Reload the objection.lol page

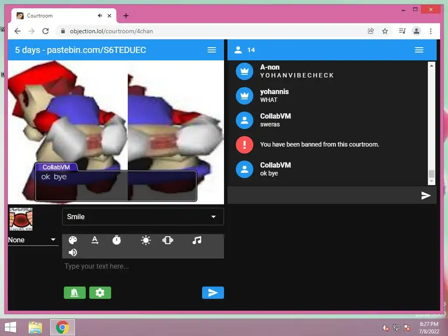(45, 31)
